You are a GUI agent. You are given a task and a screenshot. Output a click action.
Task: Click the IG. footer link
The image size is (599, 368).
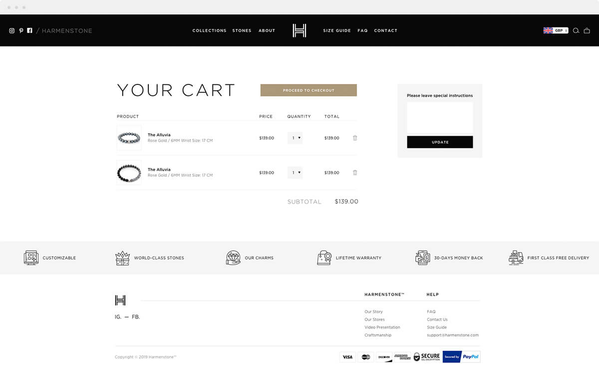click(118, 317)
